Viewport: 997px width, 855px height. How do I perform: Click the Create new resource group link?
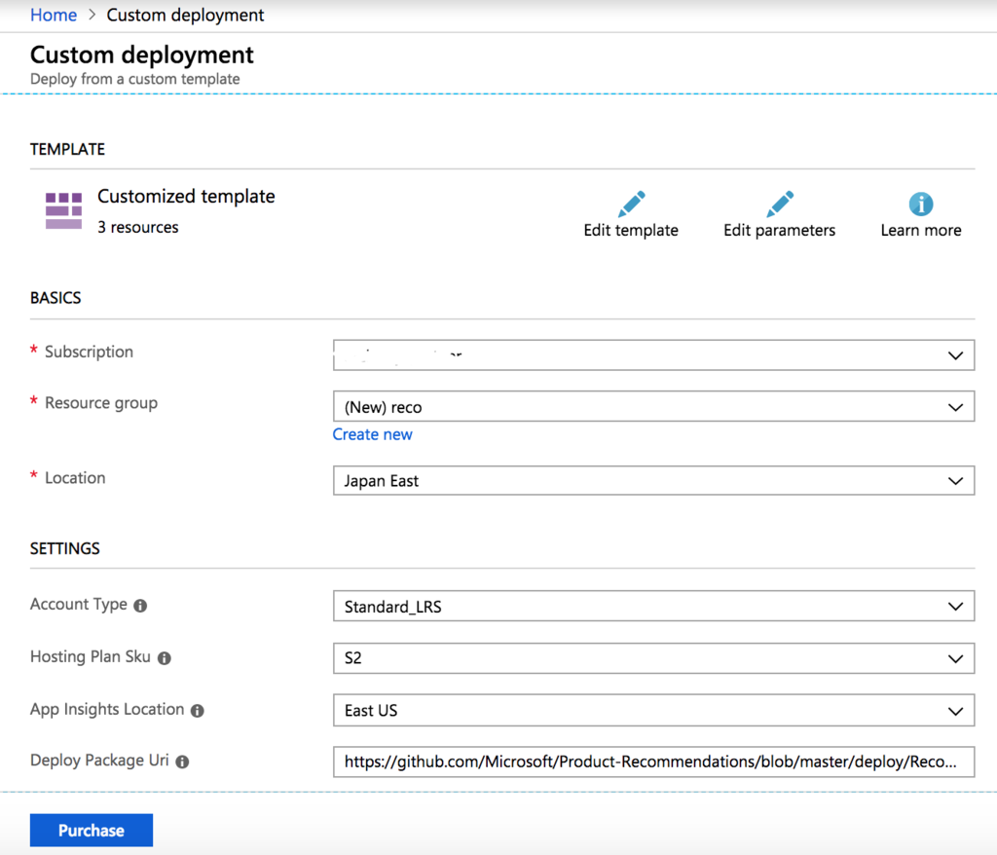[373, 434]
